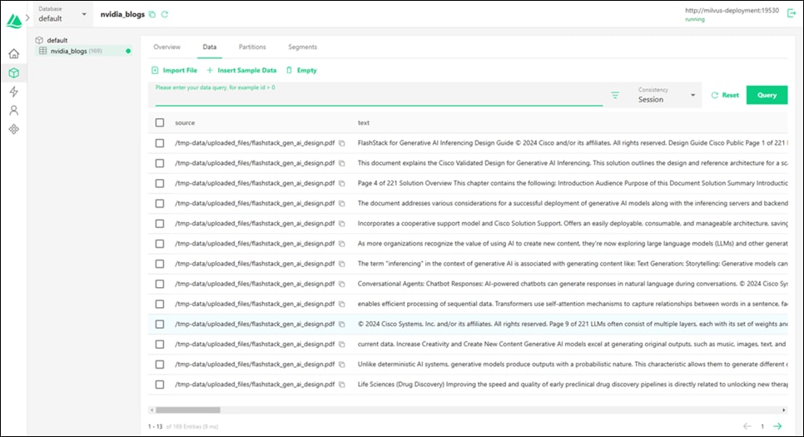Open the System view icon in sidebar
Image resolution: width=804 pixels, height=437 pixels.
point(14,129)
